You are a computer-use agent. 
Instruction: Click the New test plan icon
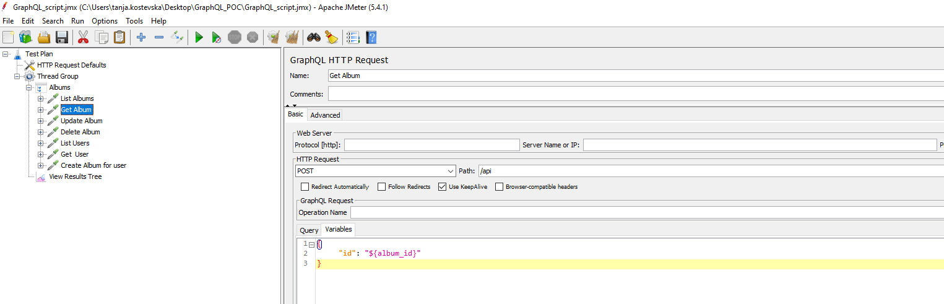8,37
